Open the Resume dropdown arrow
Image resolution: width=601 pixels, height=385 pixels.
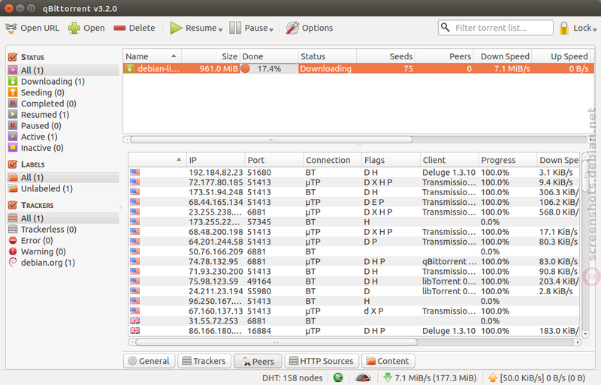coord(220,29)
